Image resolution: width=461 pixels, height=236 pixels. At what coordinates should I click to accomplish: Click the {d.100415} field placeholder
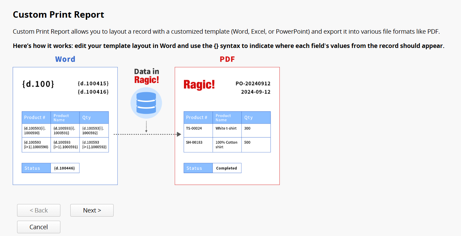[x=93, y=83]
